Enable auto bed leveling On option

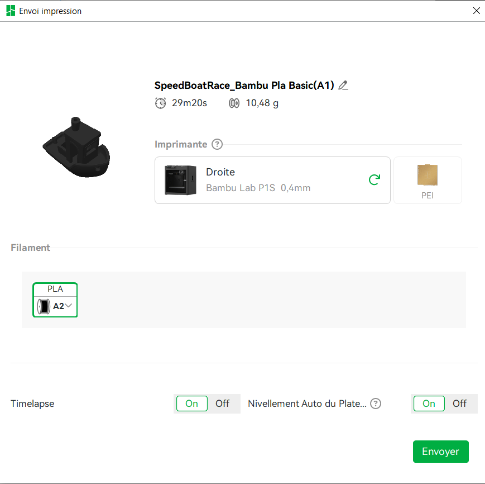point(429,404)
